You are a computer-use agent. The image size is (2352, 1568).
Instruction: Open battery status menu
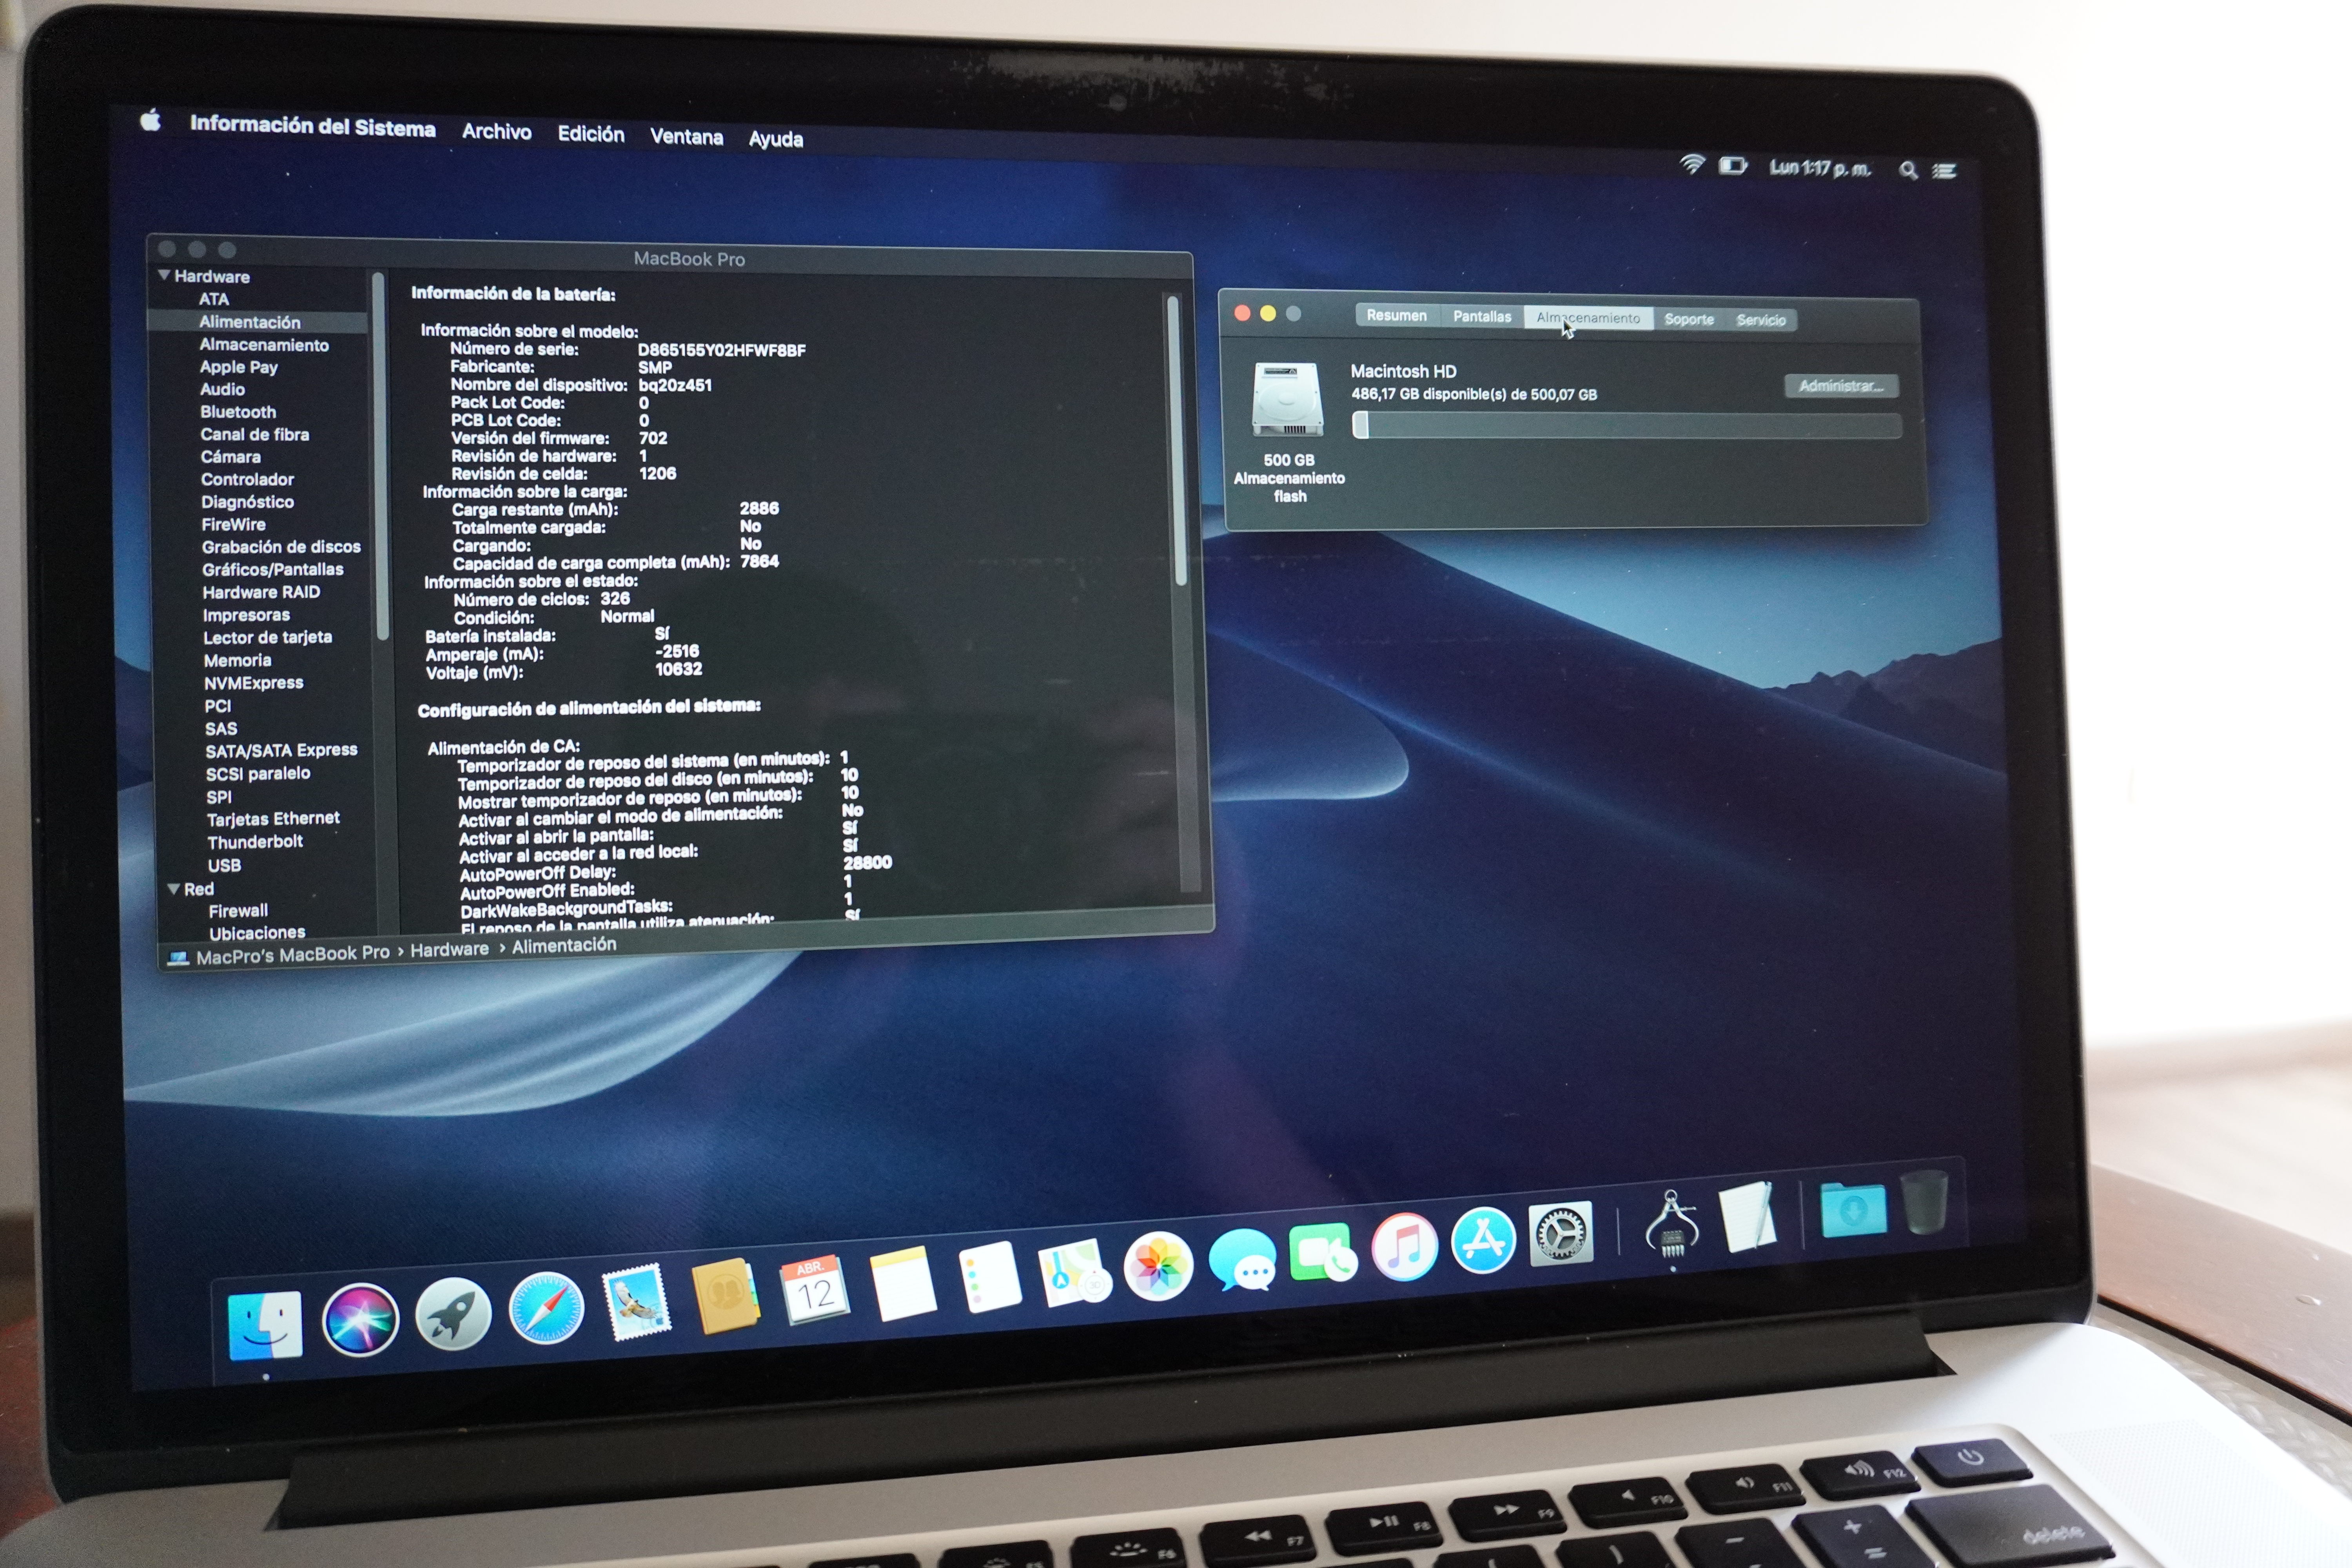(1733, 165)
